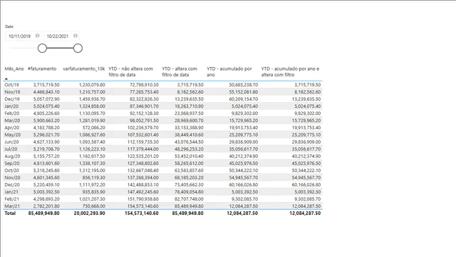Click varfaturamento value 1,230,079.80
456x257 pixels.
tap(92, 85)
